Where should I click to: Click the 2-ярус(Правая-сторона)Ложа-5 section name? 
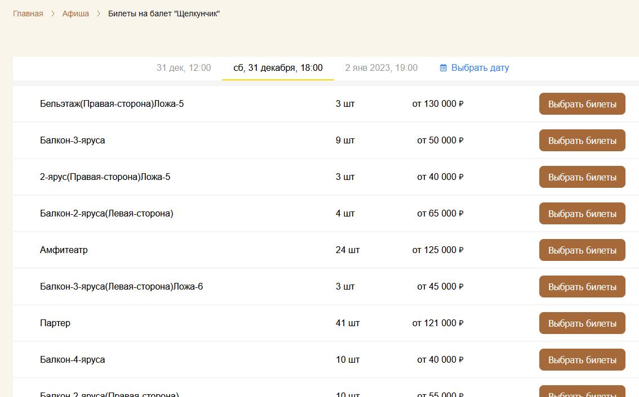pyautogui.click(x=105, y=177)
